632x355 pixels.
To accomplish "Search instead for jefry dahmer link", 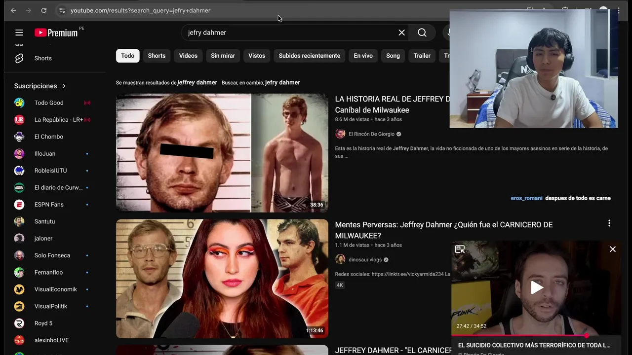I will click(282, 83).
